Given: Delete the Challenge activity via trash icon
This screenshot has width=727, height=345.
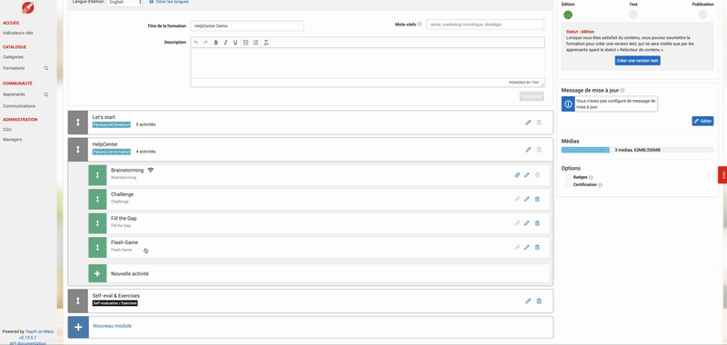Looking at the screenshot, I should click(x=537, y=199).
